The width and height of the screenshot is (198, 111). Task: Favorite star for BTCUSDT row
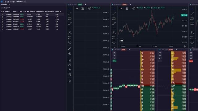[x=3, y=24]
